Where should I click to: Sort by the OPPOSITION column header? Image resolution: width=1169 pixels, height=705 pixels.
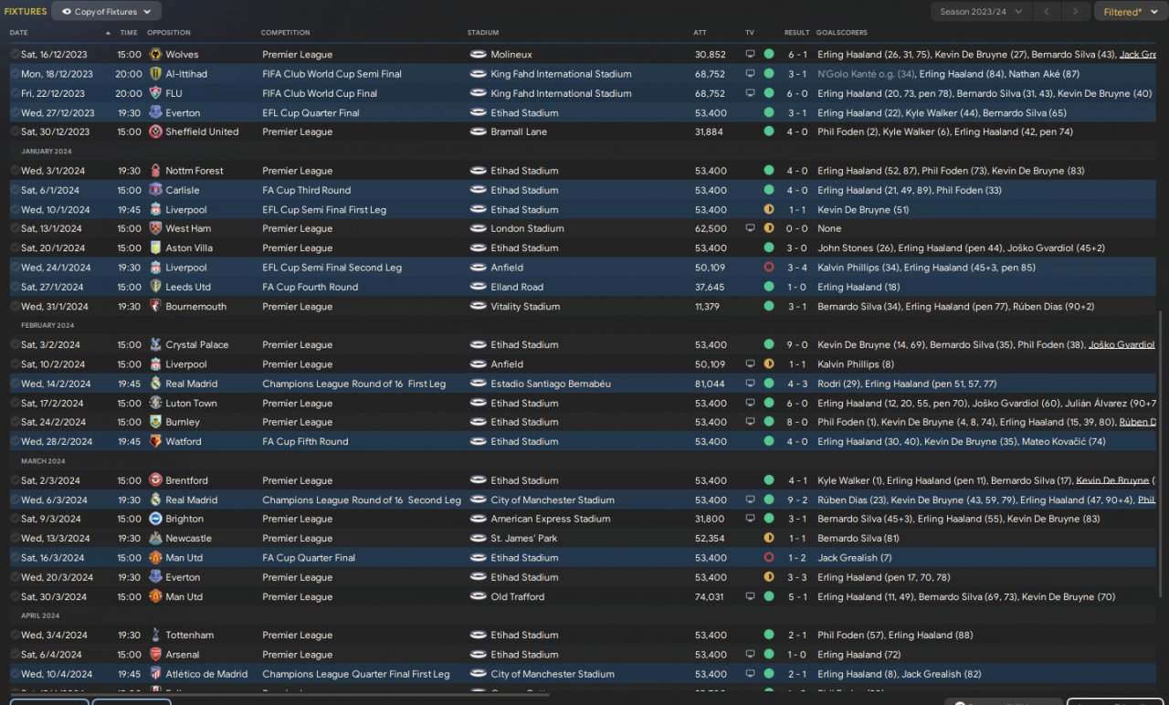pos(169,33)
